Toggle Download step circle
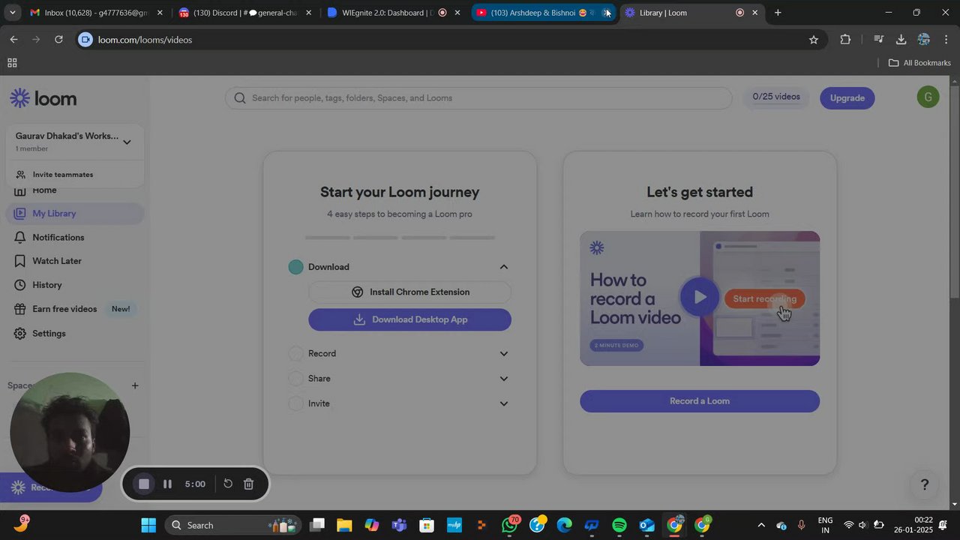The image size is (960, 540). click(x=296, y=267)
